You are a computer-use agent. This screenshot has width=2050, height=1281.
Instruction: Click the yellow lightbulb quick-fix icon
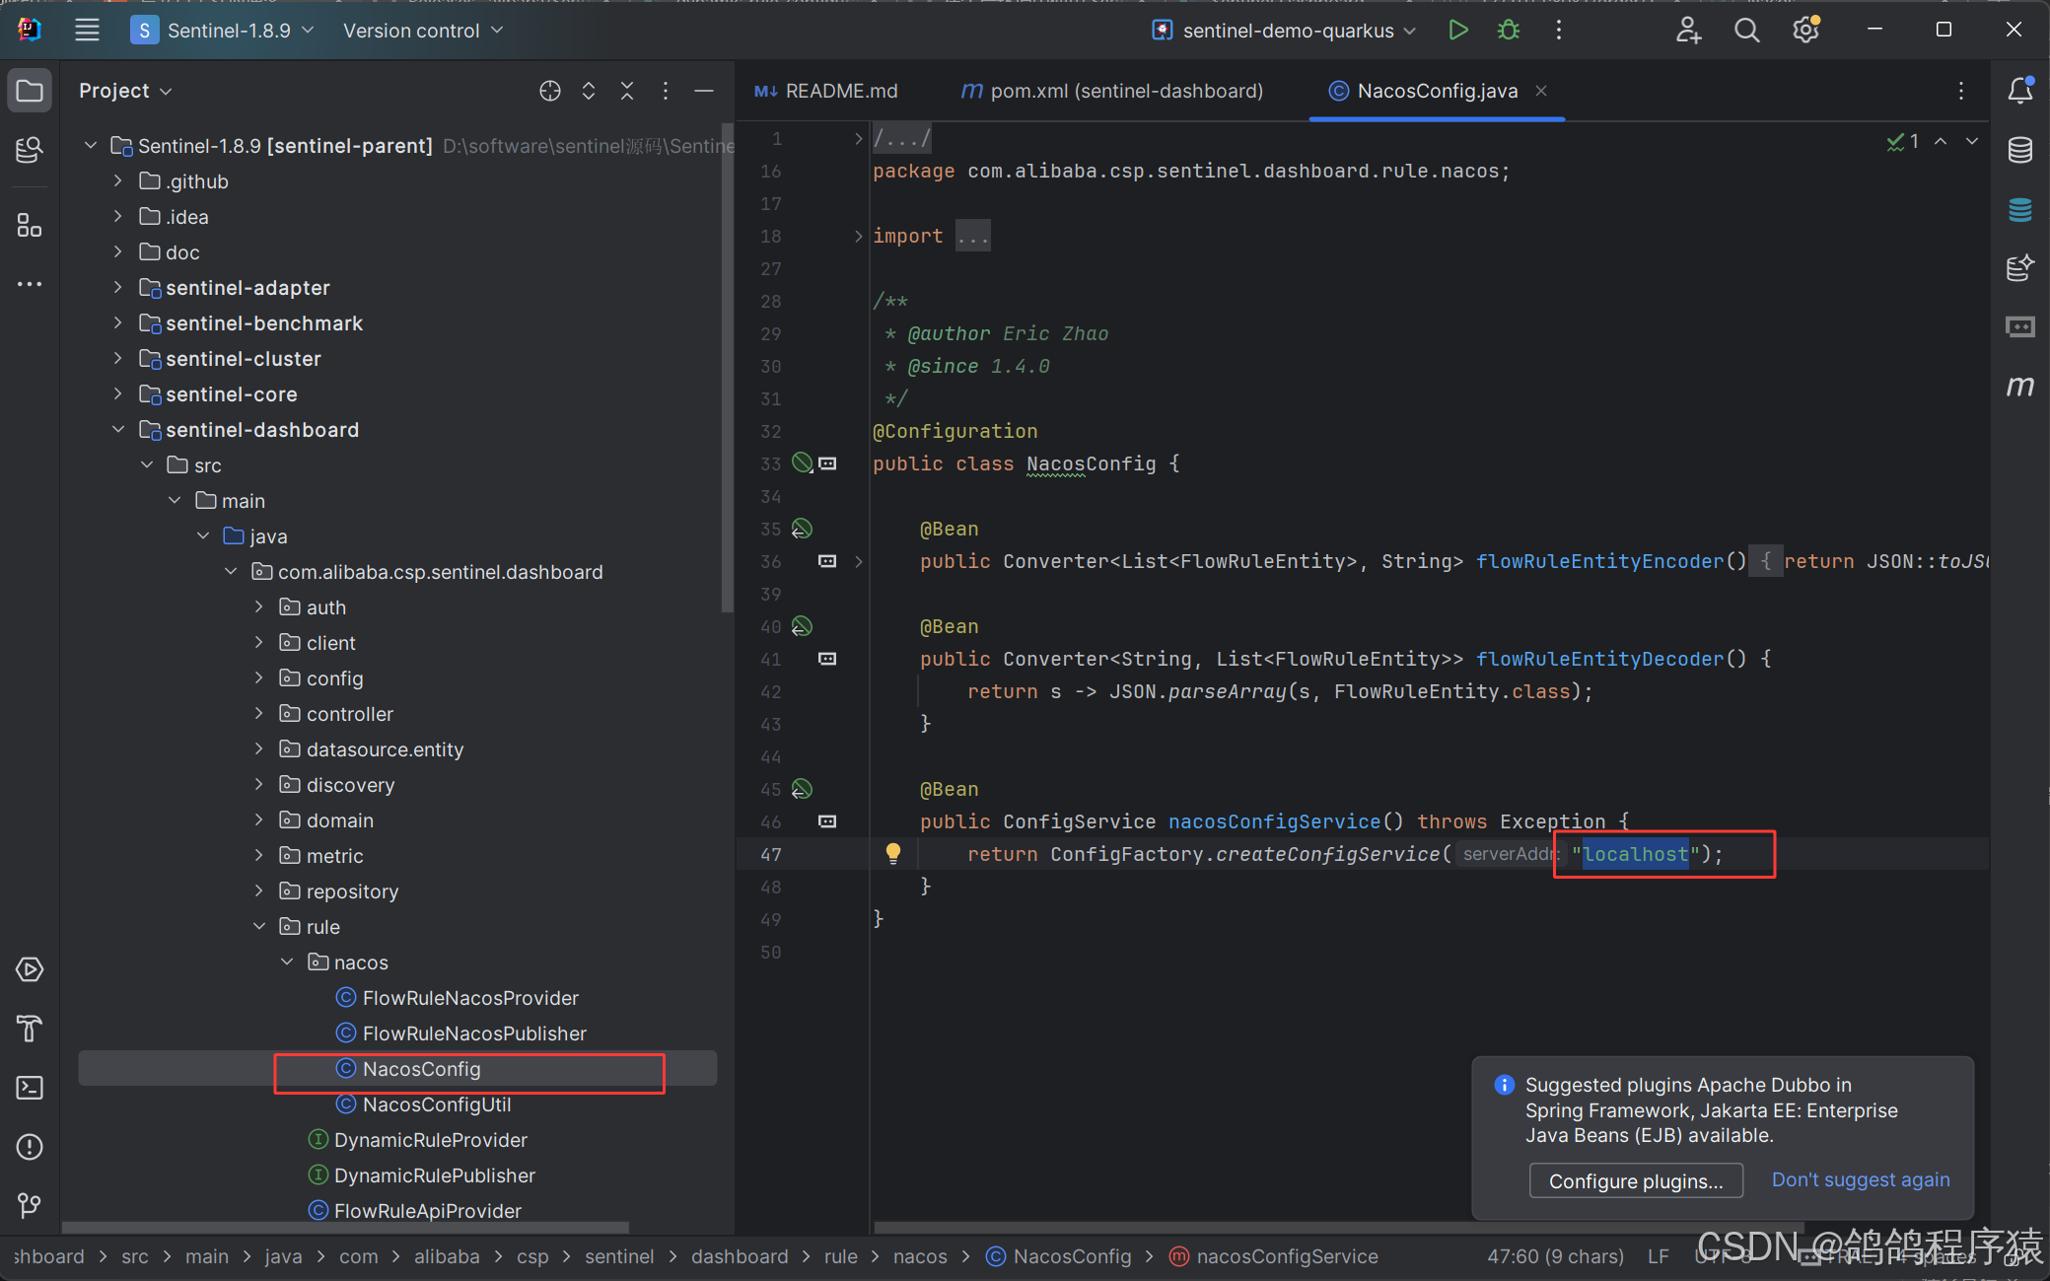pos(893,853)
